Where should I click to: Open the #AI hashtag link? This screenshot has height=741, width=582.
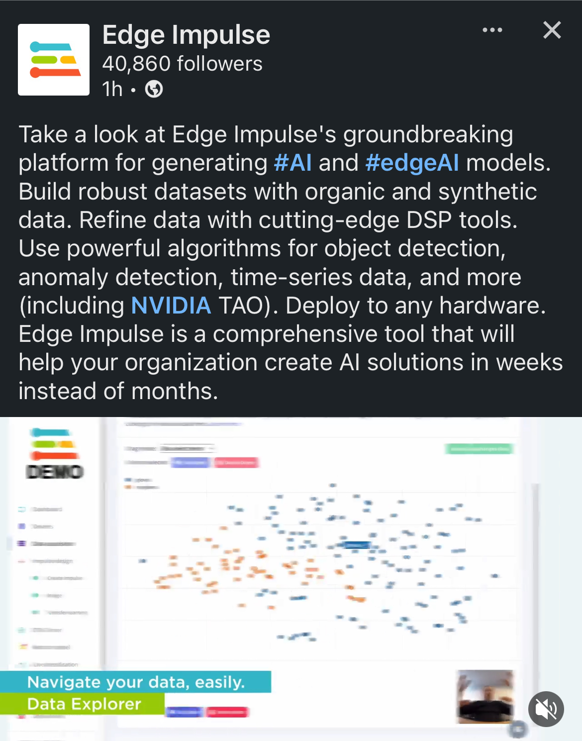[293, 163]
